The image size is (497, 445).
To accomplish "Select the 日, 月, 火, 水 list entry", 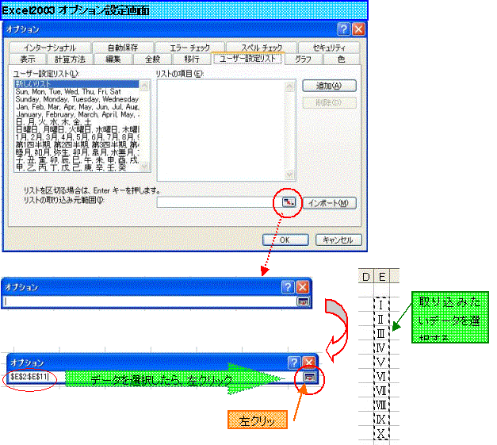I will point(77,122).
